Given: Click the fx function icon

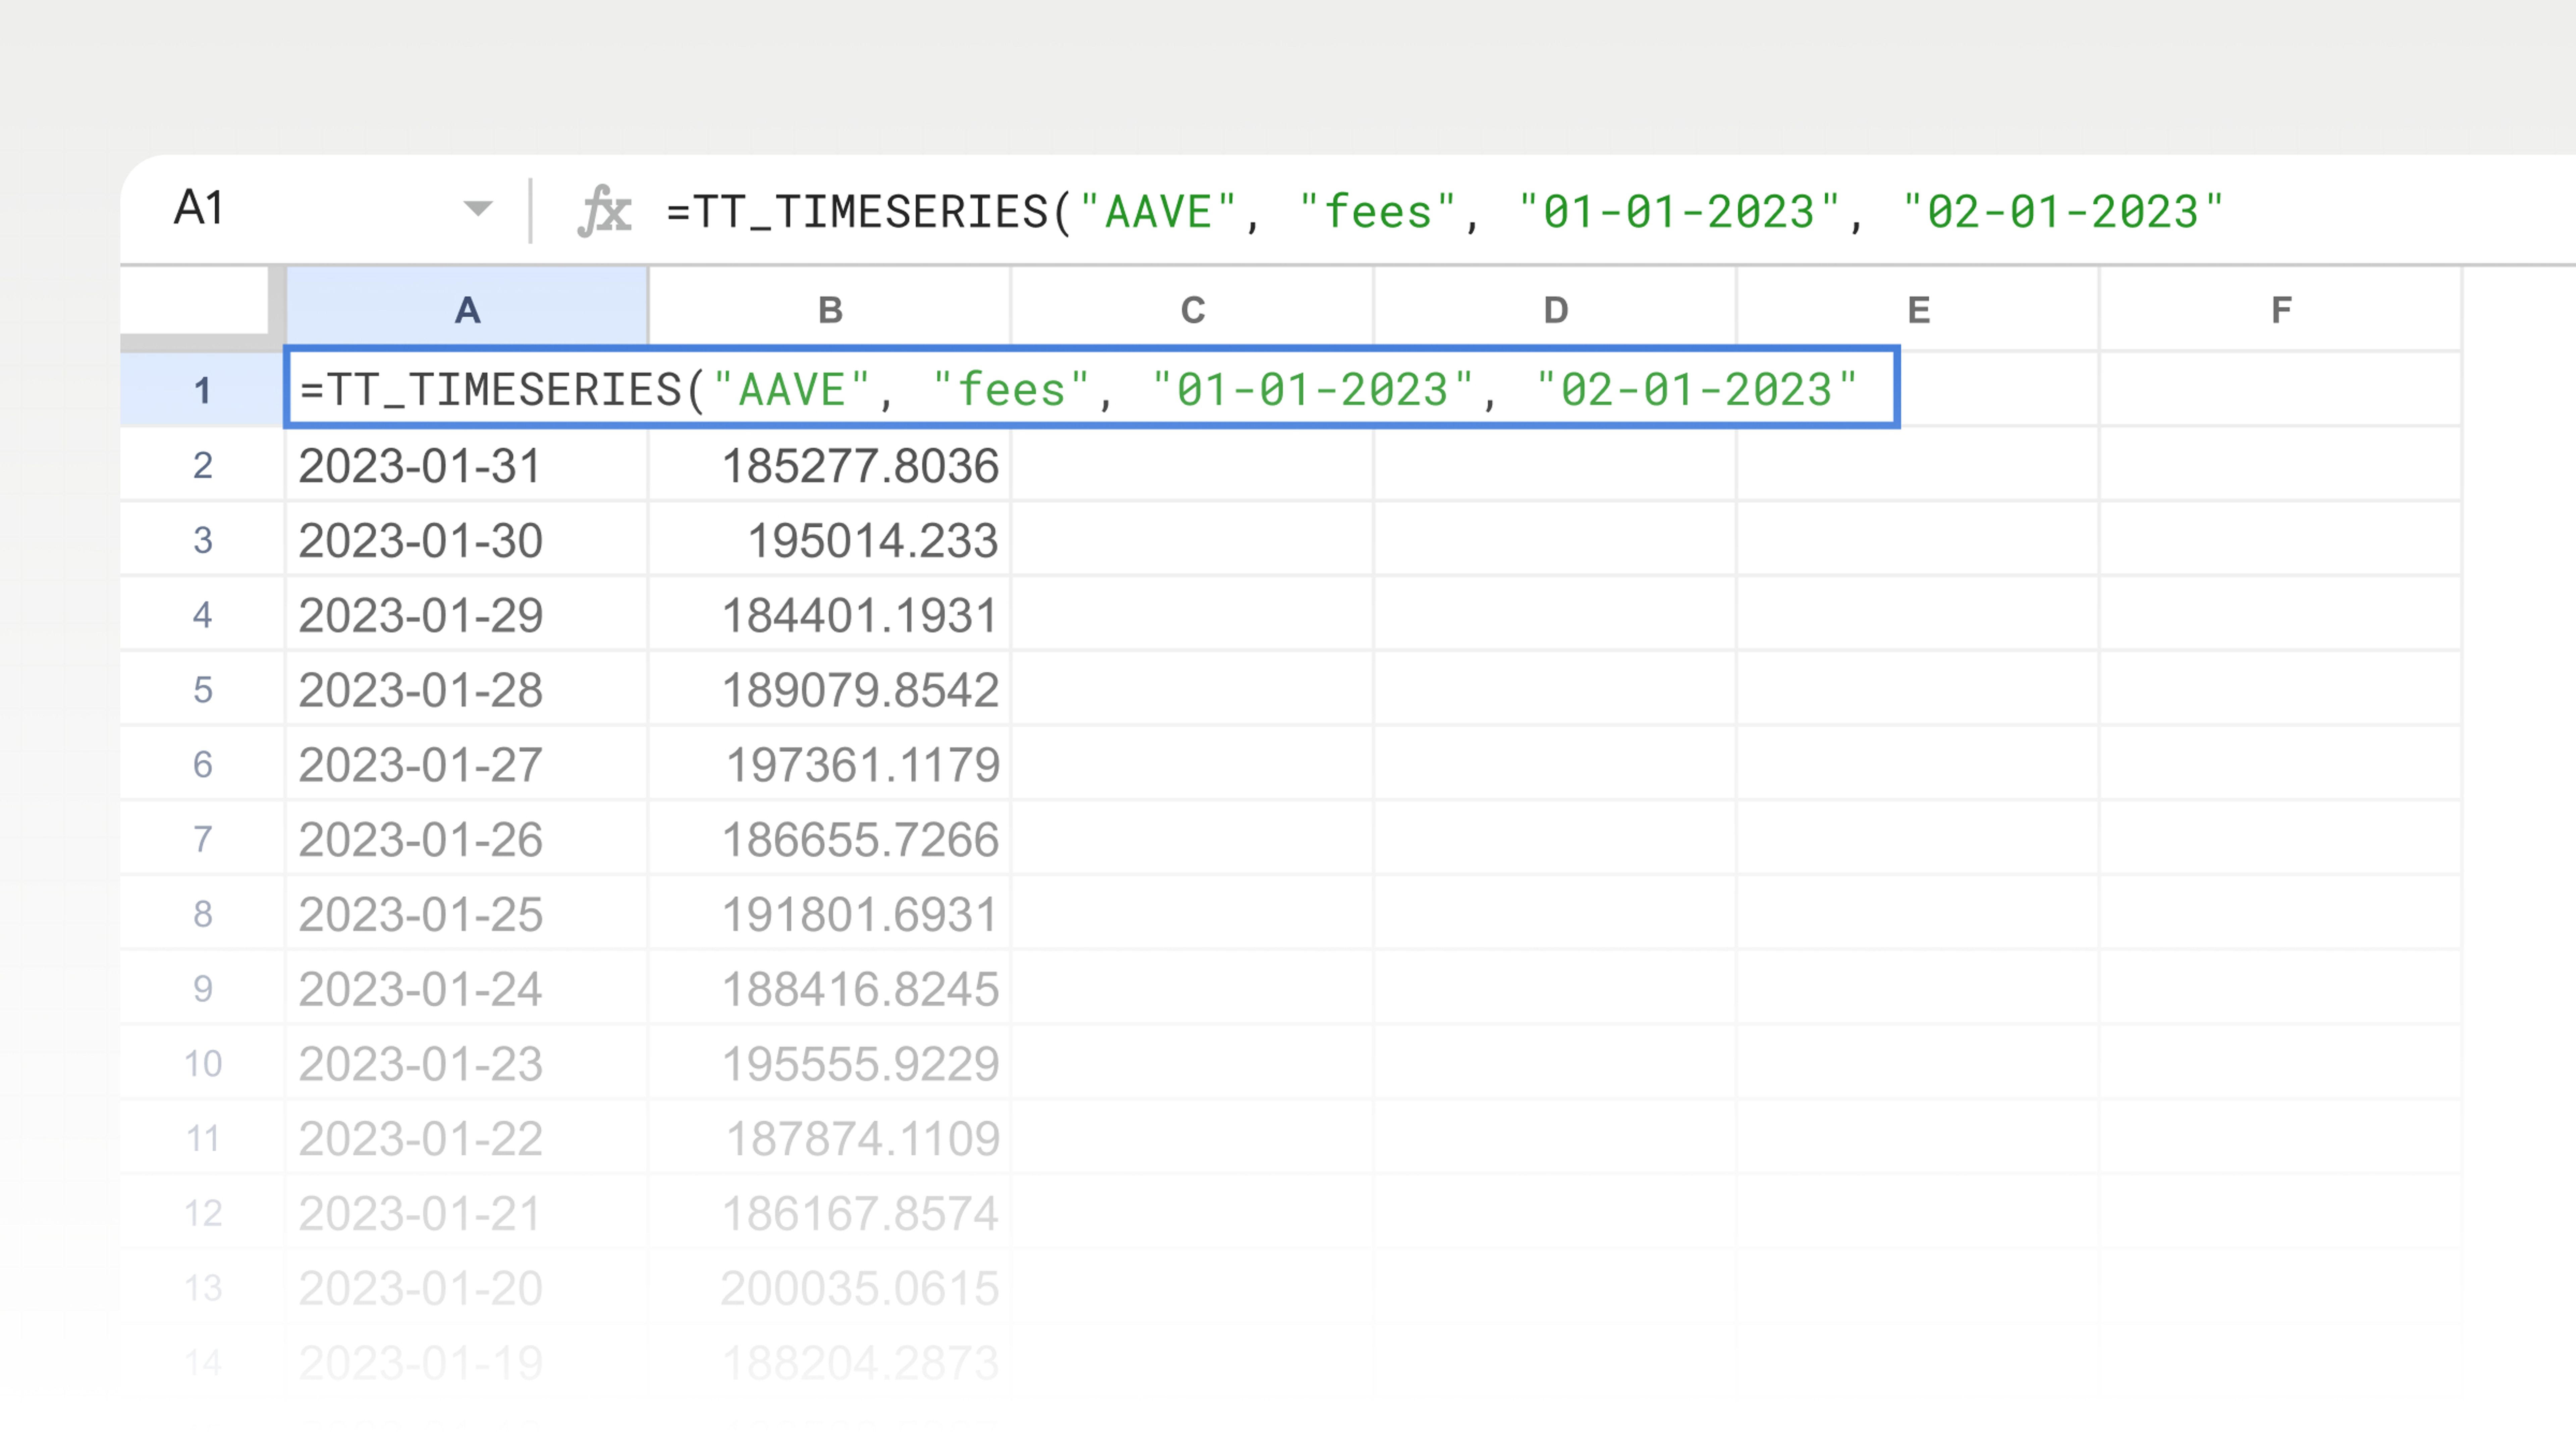Looking at the screenshot, I should [604, 211].
